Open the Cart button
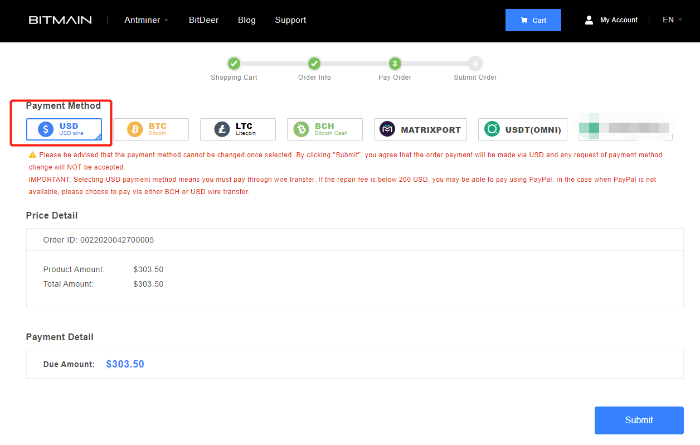This screenshot has height=445, width=700. pyautogui.click(x=533, y=20)
